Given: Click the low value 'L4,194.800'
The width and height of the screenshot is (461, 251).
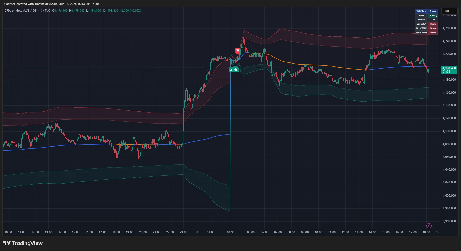Looking at the screenshot, I should [x=93, y=11].
